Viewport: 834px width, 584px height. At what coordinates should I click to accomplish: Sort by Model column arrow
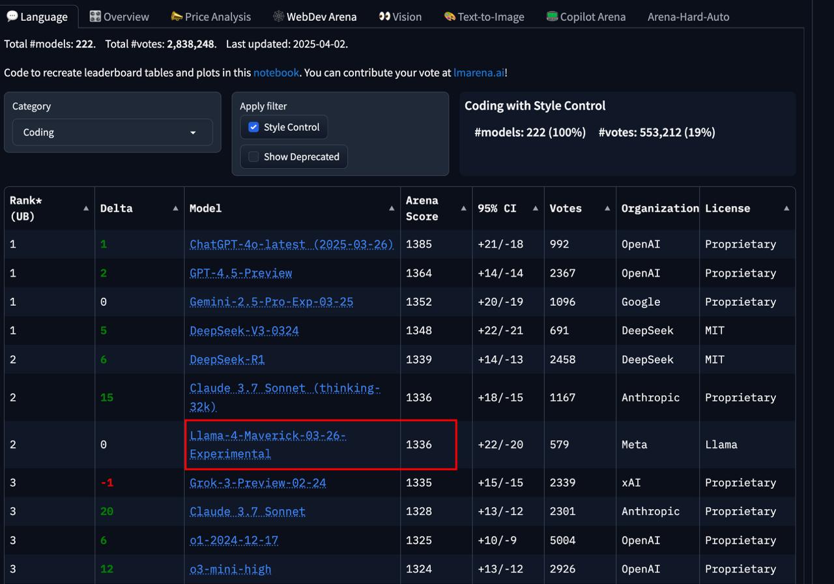tap(392, 209)
